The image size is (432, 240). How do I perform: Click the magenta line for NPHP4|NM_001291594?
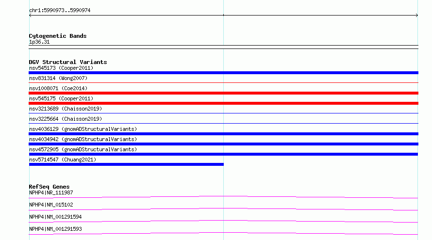pos(223,221)
